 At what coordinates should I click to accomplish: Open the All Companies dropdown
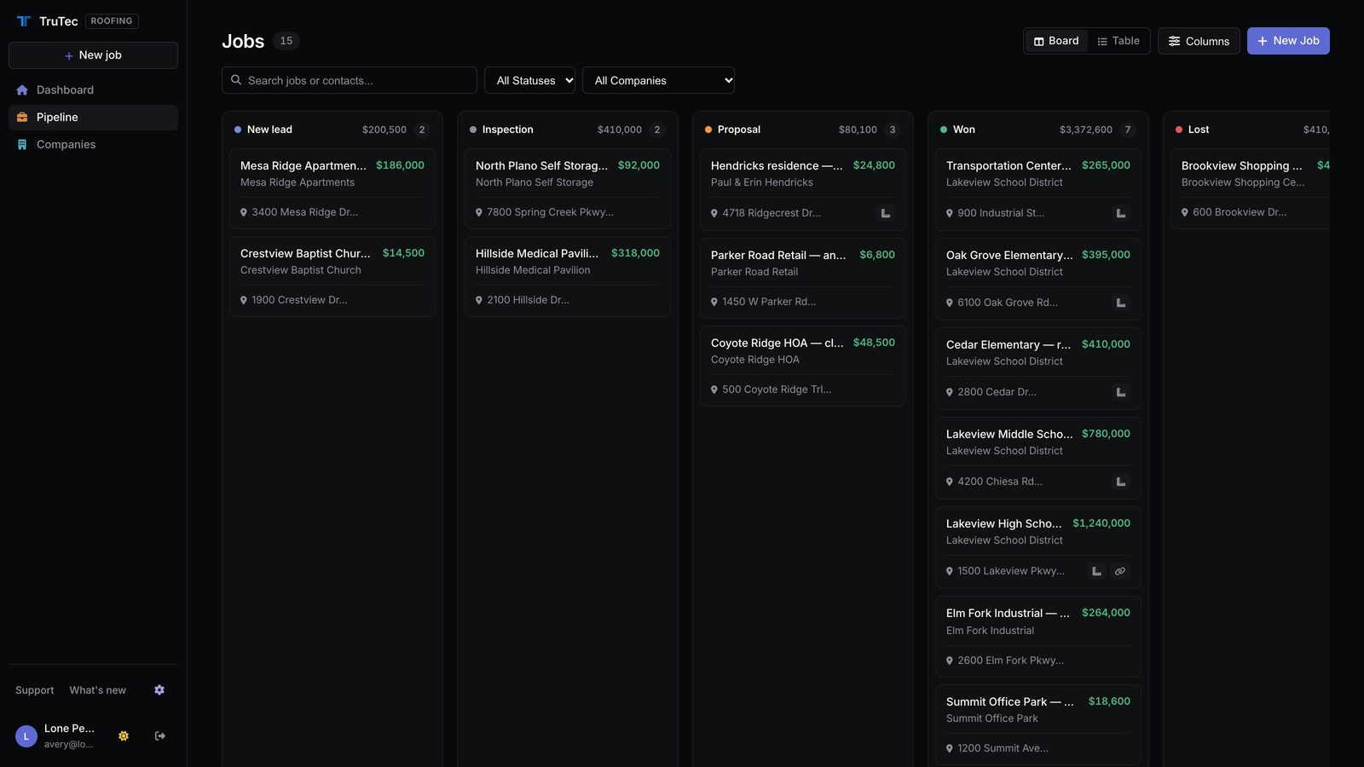coord(658,80)
